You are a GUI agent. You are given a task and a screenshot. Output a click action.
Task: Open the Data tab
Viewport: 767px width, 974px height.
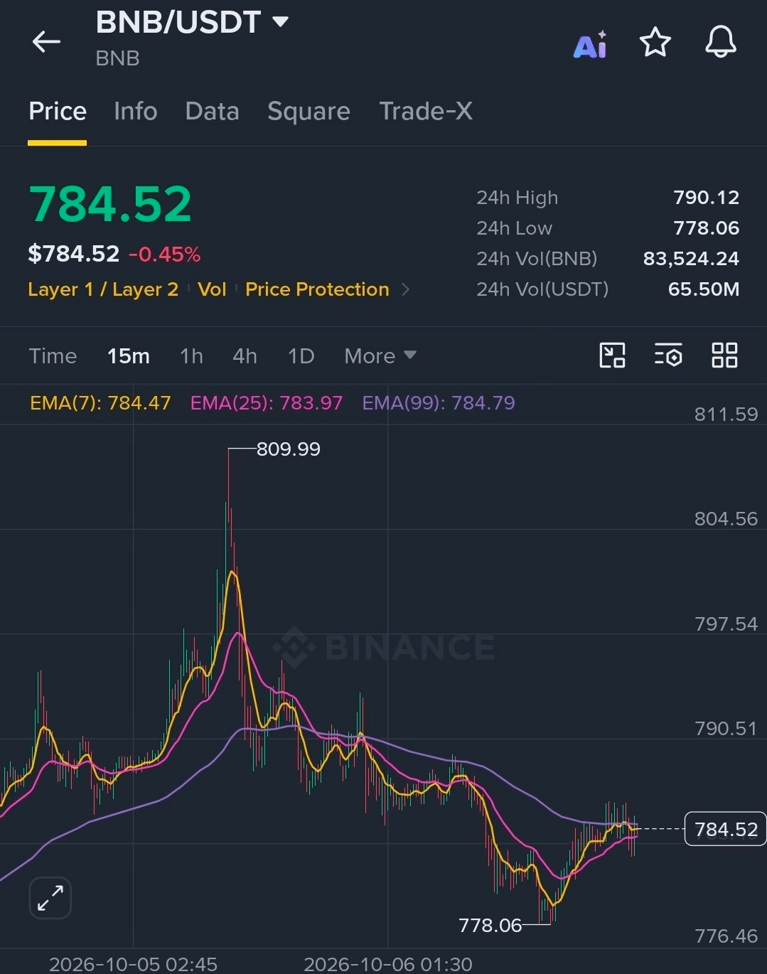point(212,112)
